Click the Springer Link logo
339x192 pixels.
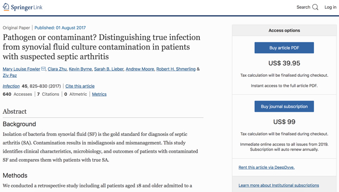[x=23, y=7]
